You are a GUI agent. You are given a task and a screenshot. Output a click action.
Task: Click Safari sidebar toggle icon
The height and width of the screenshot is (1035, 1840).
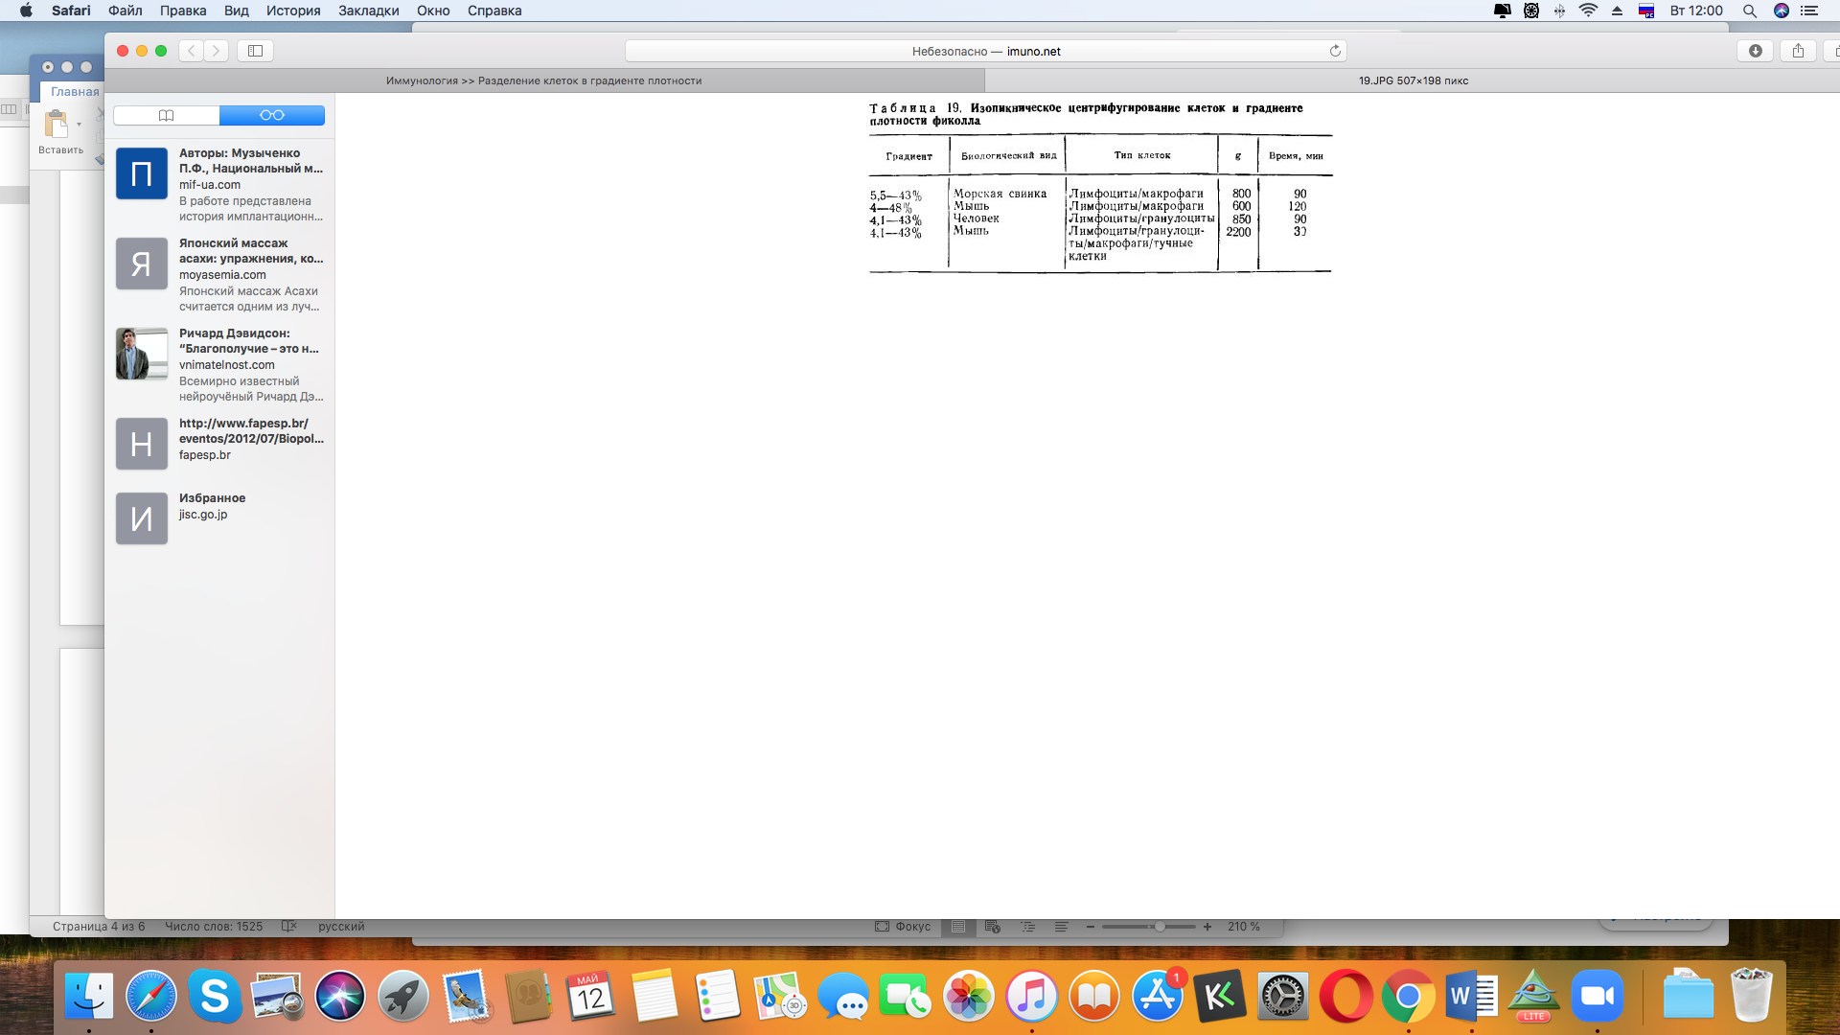point(255,51)
